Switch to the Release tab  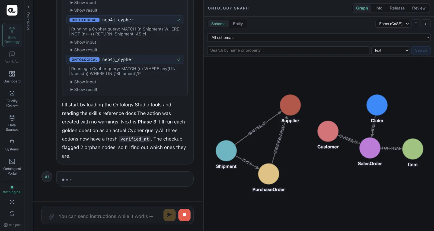397,8
